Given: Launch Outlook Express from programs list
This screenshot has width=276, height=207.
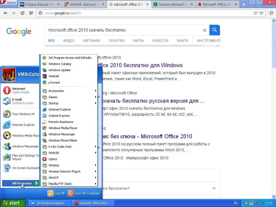Looking at the screenshot, I should [x=69, y=116].
